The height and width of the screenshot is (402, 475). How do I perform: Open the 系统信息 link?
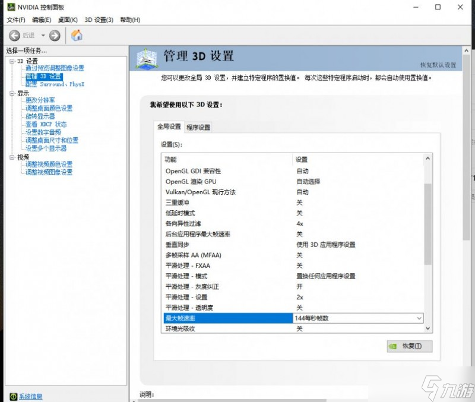click(31, 396)
